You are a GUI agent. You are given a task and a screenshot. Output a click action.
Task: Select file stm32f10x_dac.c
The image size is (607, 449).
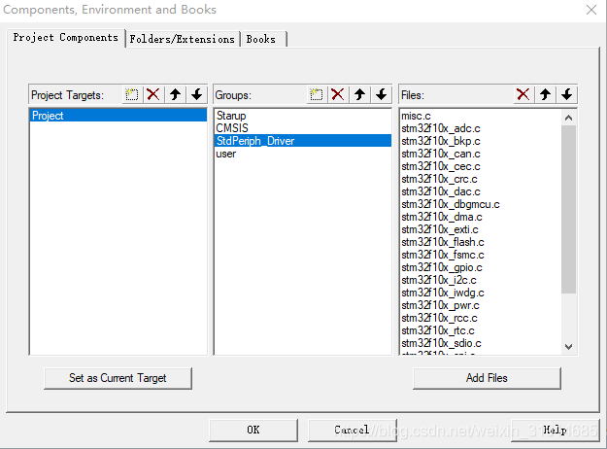tap(481, 191)
